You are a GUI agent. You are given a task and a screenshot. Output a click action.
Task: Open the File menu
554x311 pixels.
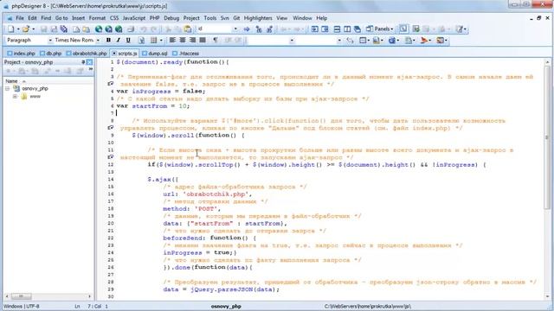[x=20, y=18]
